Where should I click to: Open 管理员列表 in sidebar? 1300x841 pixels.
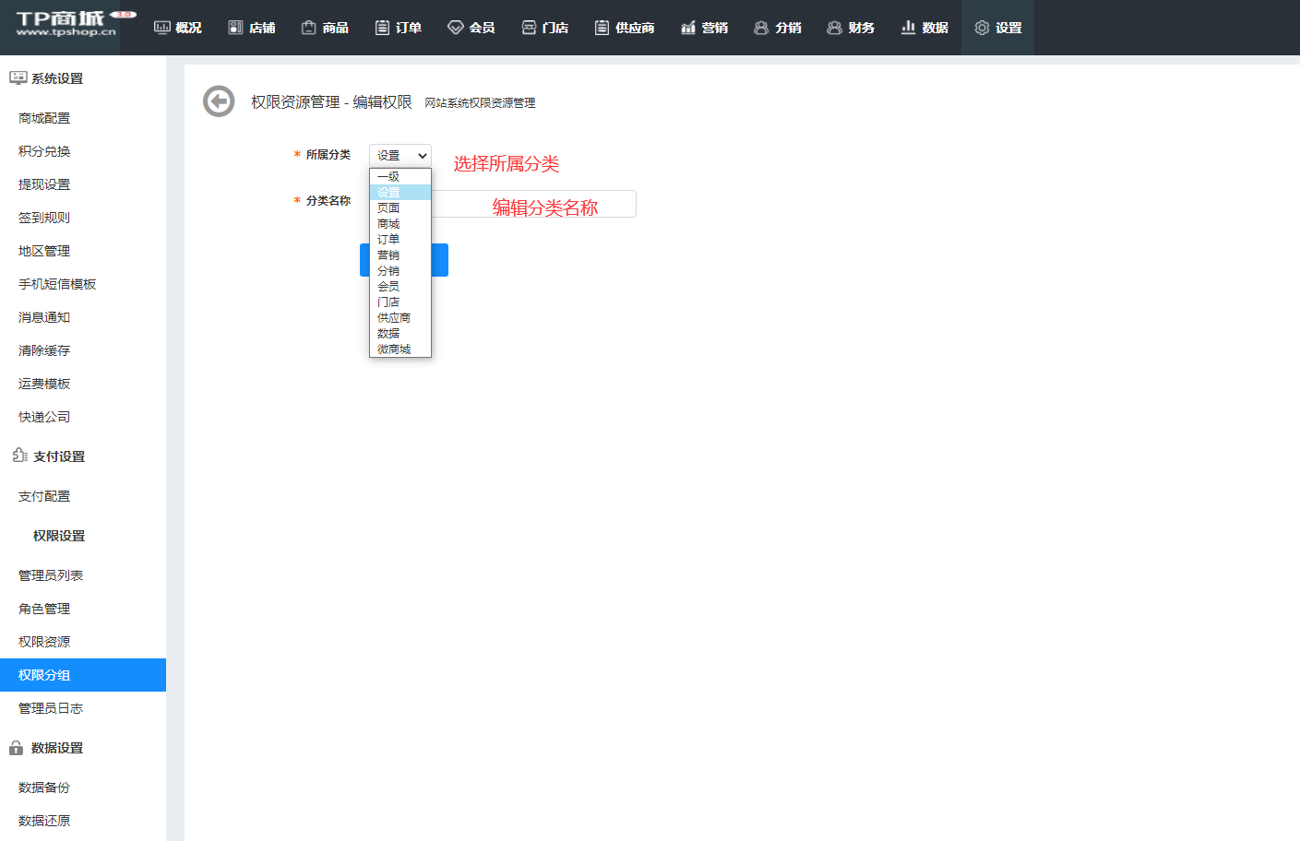(51, 575)
